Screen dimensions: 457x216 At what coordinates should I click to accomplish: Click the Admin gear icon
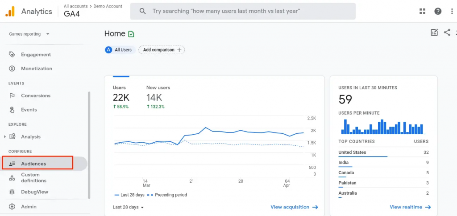coord(12,207)
